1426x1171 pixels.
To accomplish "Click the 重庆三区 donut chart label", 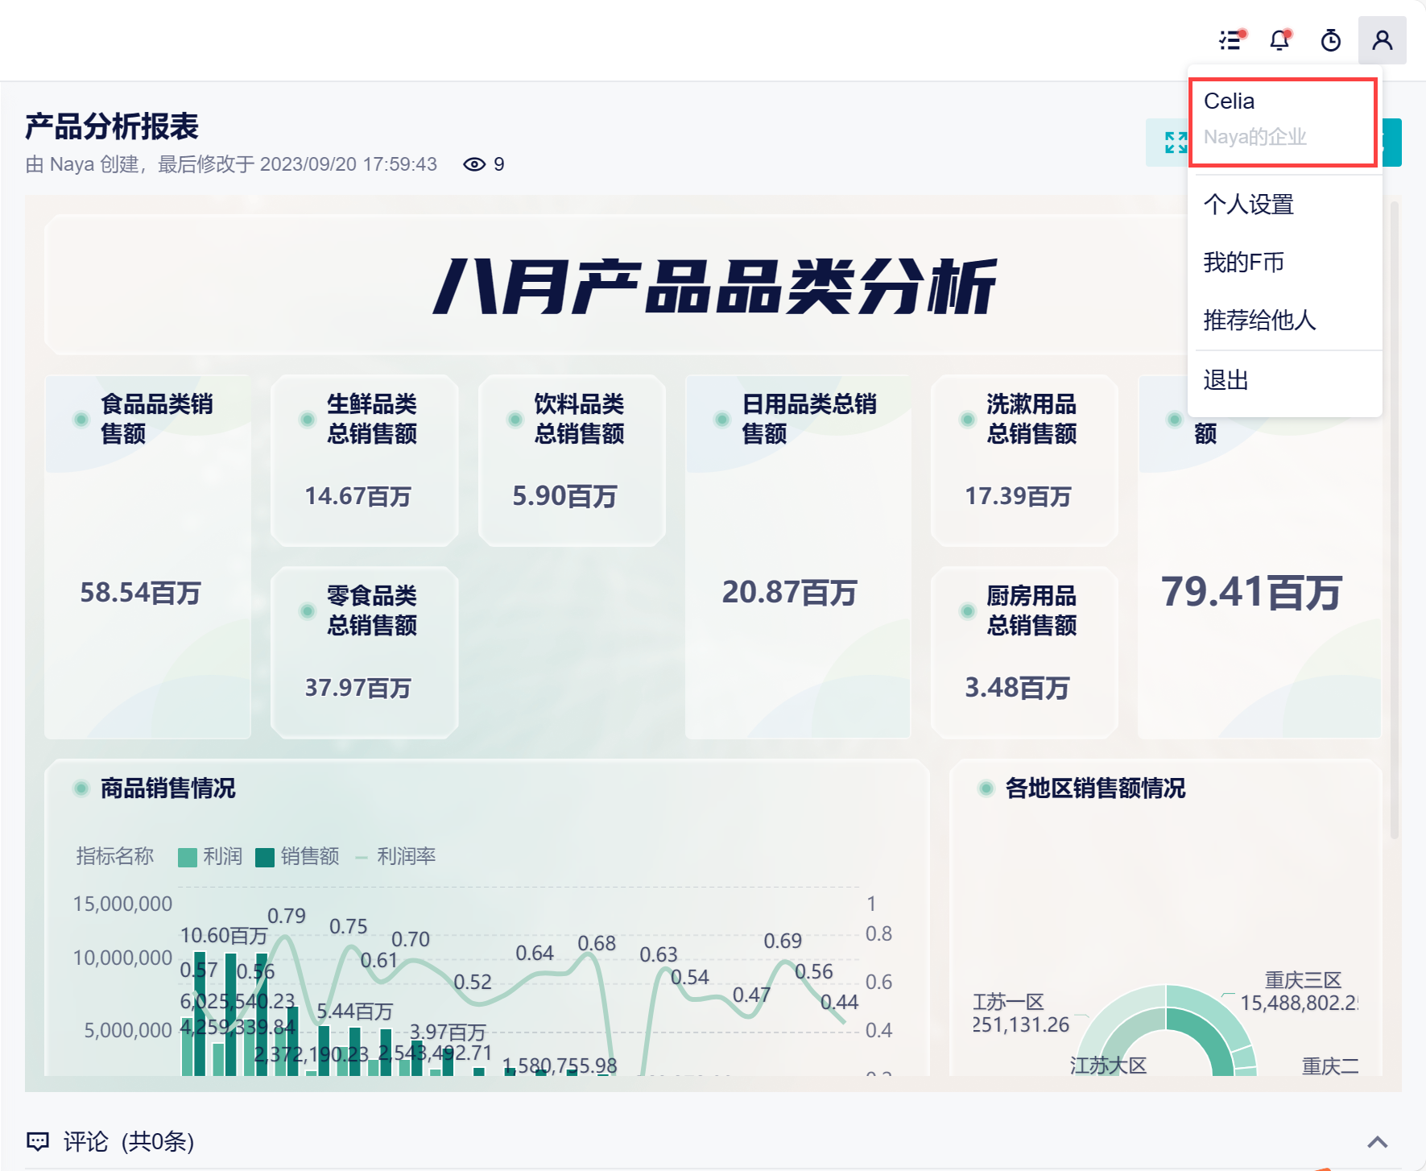I will 1303,980.
